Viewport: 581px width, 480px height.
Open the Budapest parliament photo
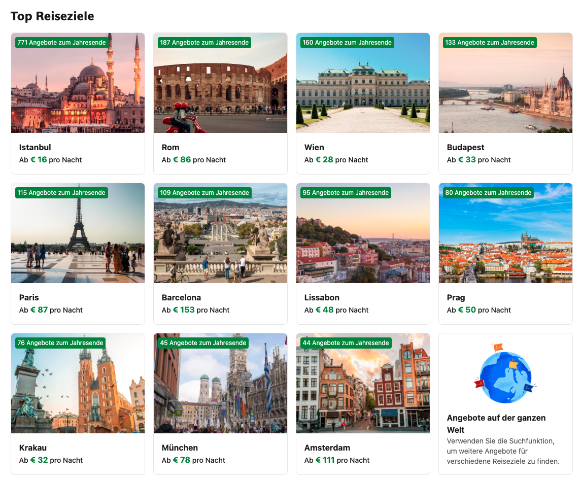(505, 83)
